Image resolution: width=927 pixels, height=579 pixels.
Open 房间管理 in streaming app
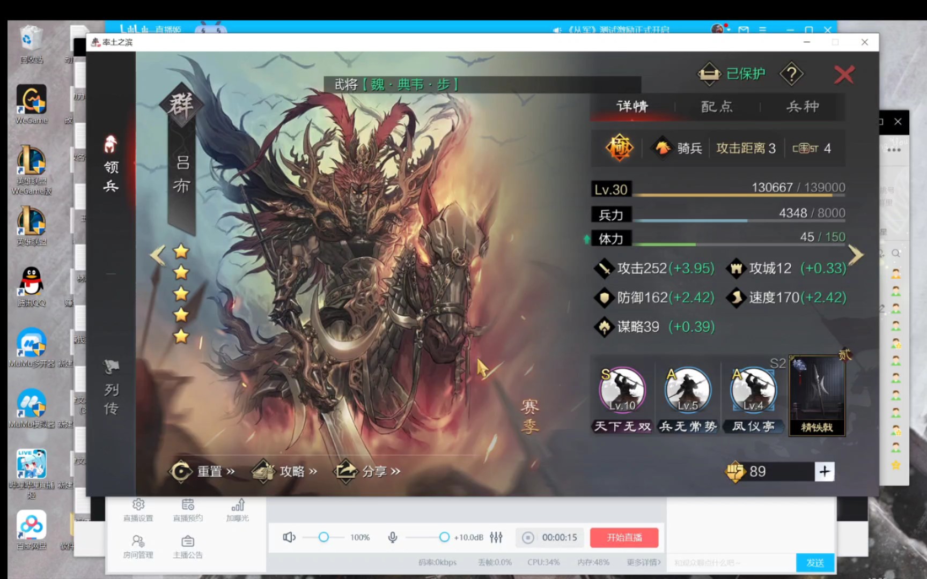(x=138, y=547)
